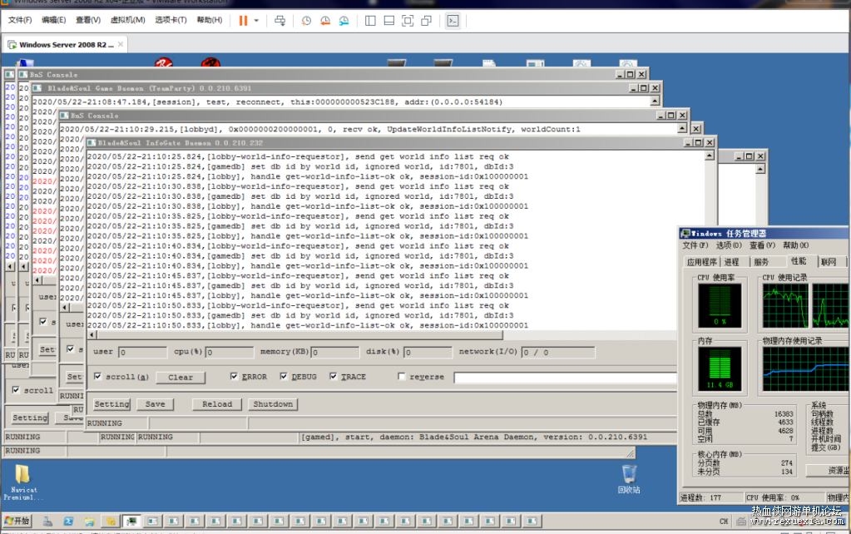The height and width of the screenshot is (534, 851).
Task: Open Task Manager 帮助(H) menu
Action: pyautogui.click(x=796, y=245)
